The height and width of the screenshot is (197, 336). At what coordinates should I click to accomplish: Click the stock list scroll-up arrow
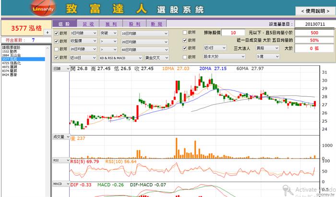[48, 48]
